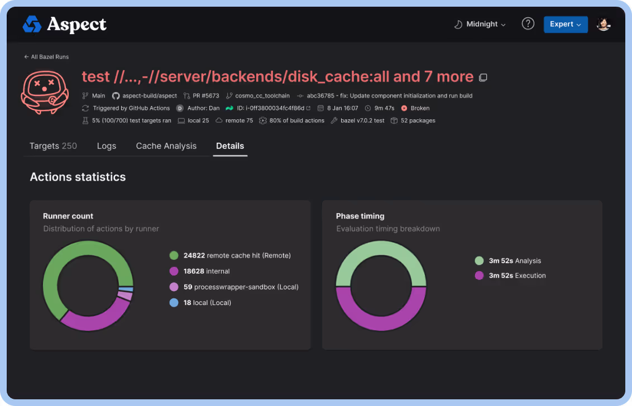Click the author D avatar badge
The height and width of the screenshot is (406, 632).
180,108
